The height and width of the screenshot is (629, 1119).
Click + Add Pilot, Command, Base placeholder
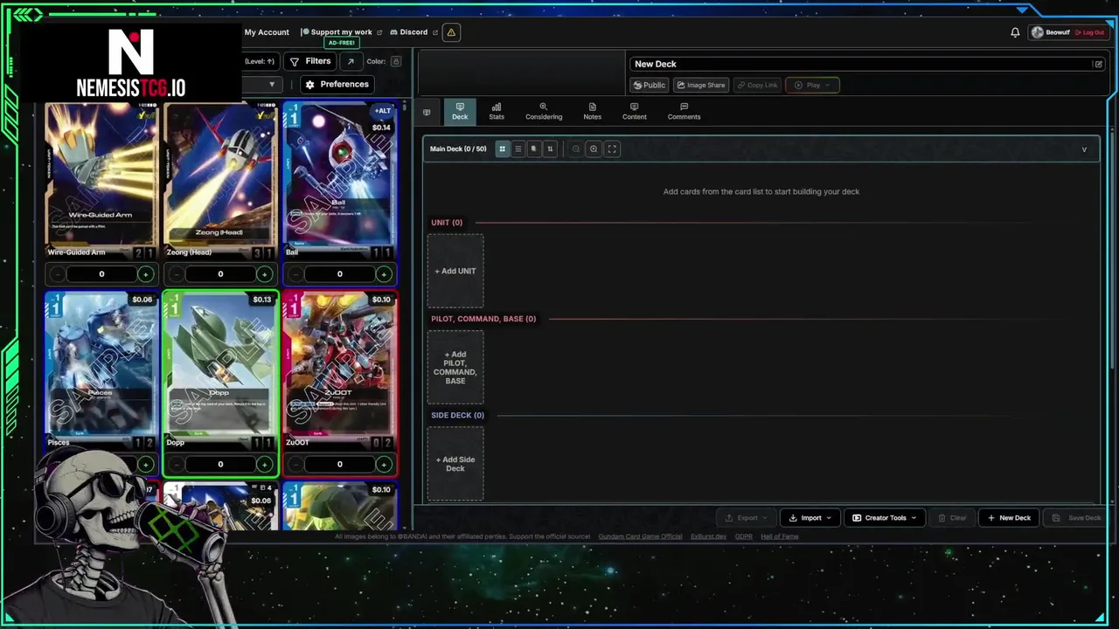coord(455,368)
